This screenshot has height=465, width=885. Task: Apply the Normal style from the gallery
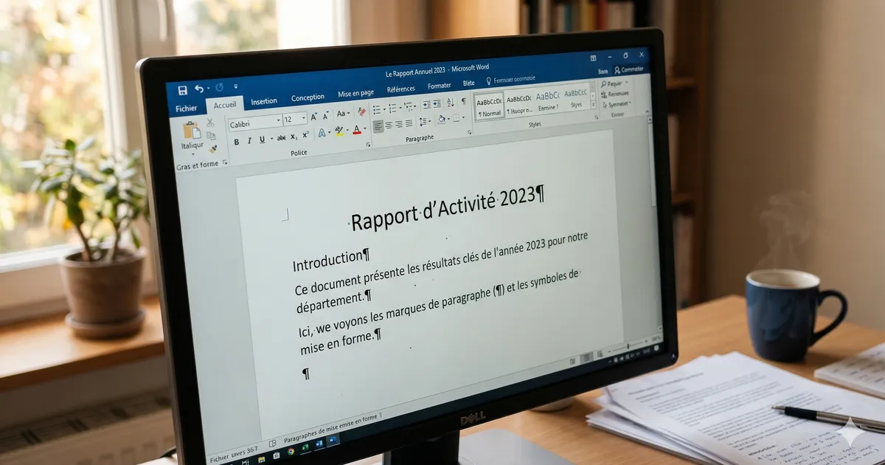coord(490,106)
